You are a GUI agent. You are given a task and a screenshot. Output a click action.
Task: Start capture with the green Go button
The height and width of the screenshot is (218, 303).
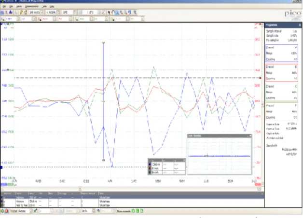tap(2, 211)
